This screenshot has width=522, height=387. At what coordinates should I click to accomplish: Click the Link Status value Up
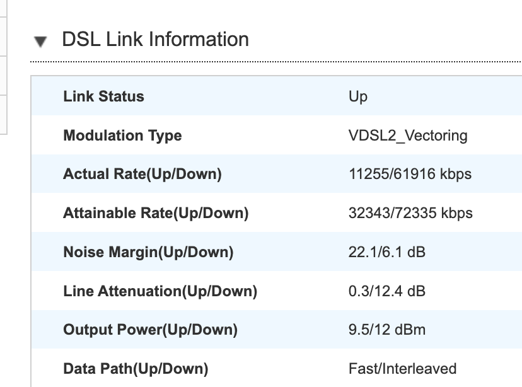[x=358, y=97]
